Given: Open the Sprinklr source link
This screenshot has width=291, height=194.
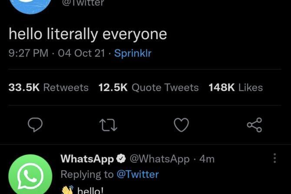Looking at the screenshot, I should (x=132, y=53).
